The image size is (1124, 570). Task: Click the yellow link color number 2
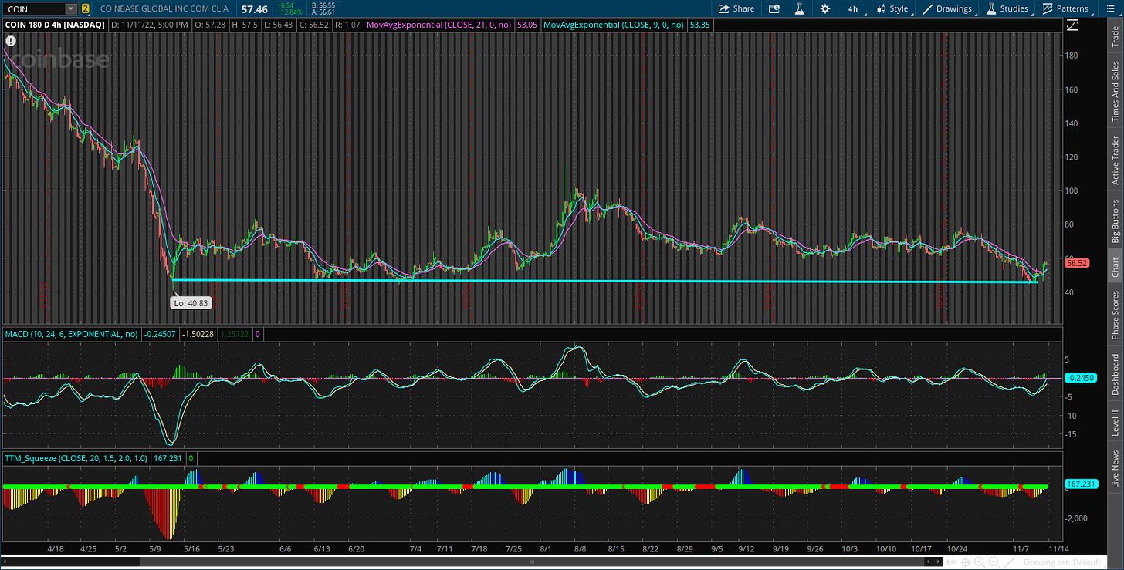coord(85,9)
